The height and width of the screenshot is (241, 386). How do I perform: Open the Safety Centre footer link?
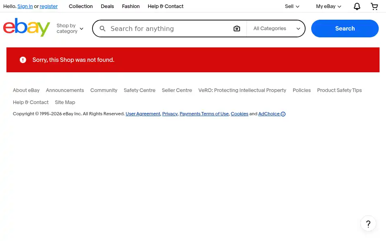coord(140,90)
